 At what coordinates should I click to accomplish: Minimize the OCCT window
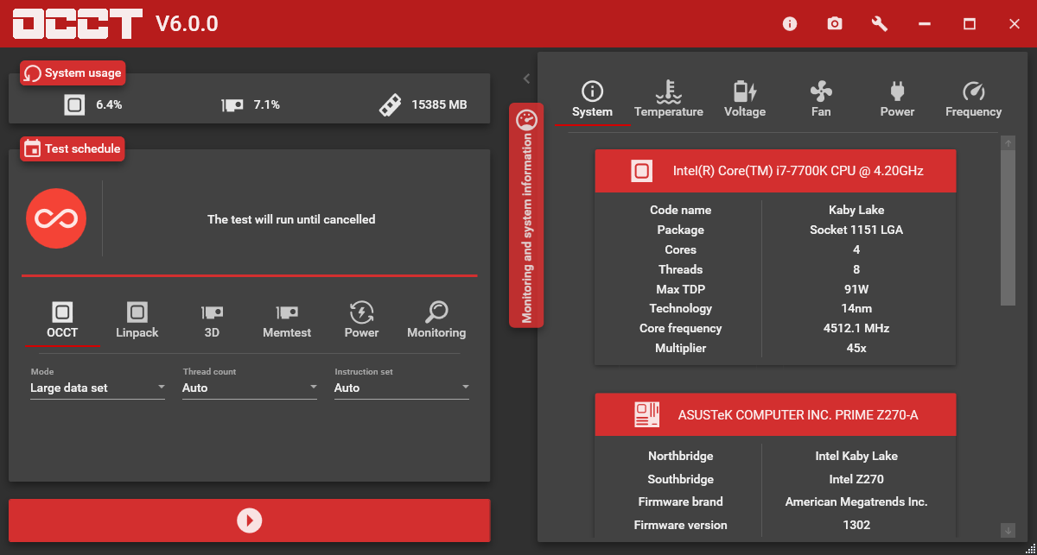click(x=925, y=23)
